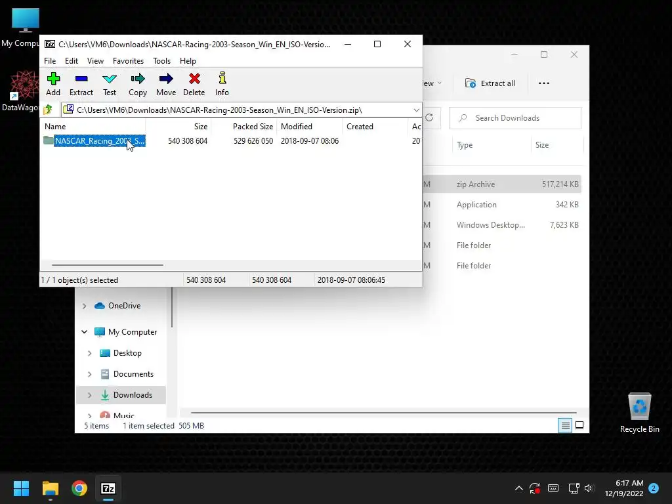
Task: Sort by Name column header
Action: (93, 127)
